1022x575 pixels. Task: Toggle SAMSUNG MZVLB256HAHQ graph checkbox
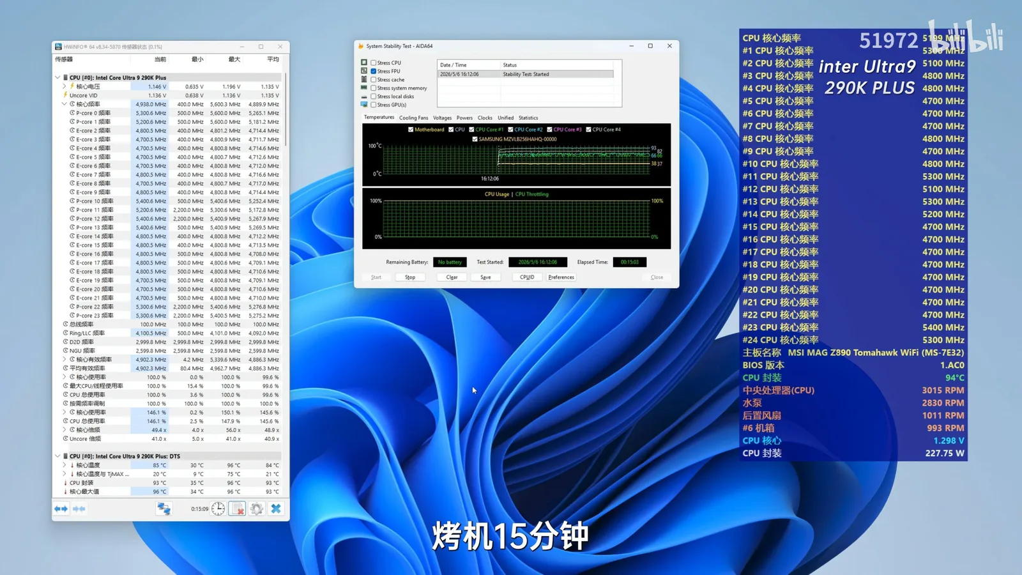475,139
